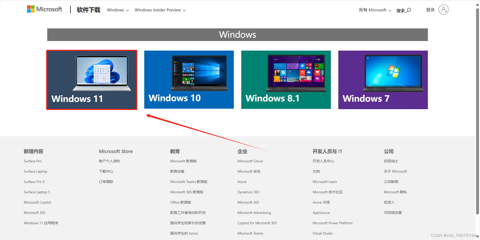The width and height of the screenshot is (480, 240).
Task: Open Microsoft 安全 link
Action: tap(249, 171)
